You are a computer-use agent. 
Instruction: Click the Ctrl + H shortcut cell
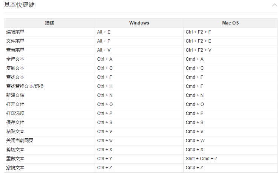tap(105, 86)
